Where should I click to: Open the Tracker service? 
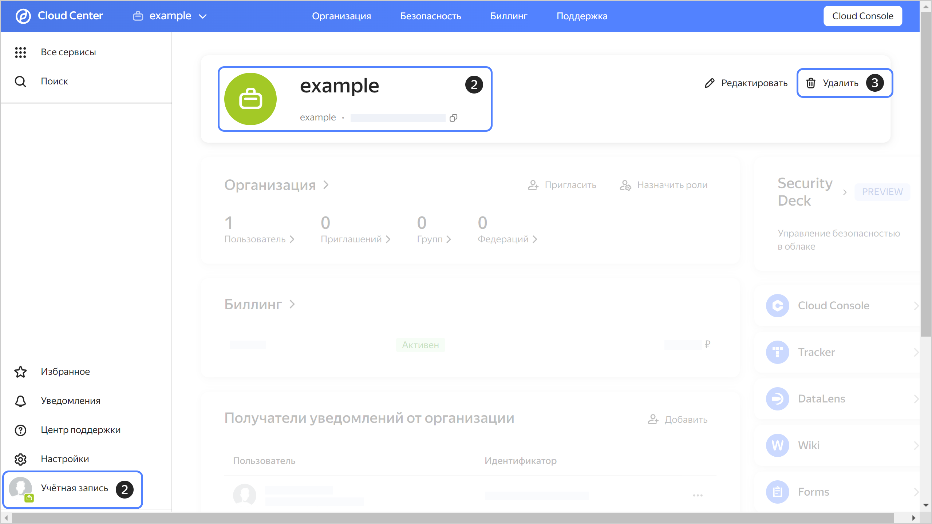click(x=817, y=352)
